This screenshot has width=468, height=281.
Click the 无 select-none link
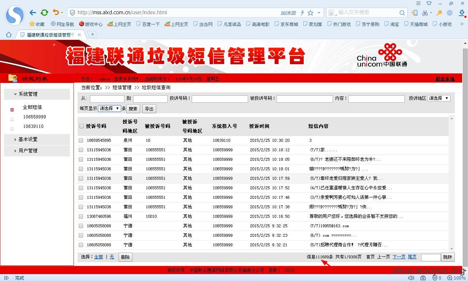click(x=112, y=257)
